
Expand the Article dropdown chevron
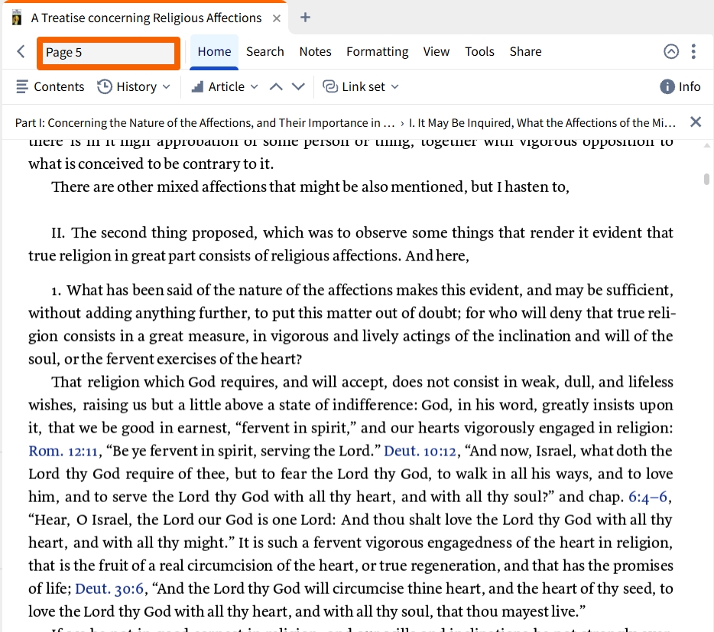click(x=254, y=86)
